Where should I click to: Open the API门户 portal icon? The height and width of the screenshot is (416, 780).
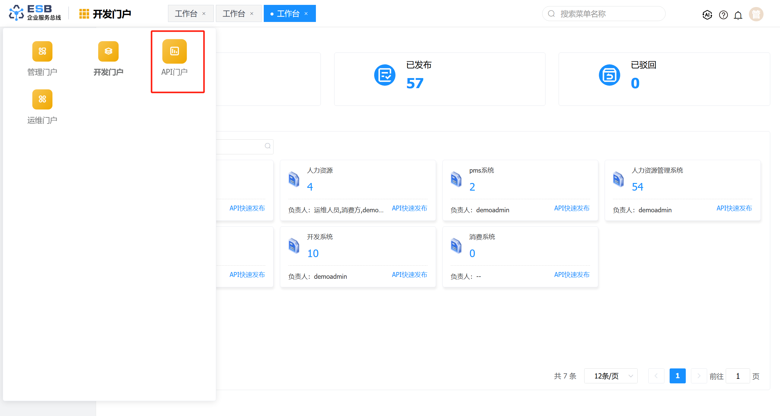(174, 52)
